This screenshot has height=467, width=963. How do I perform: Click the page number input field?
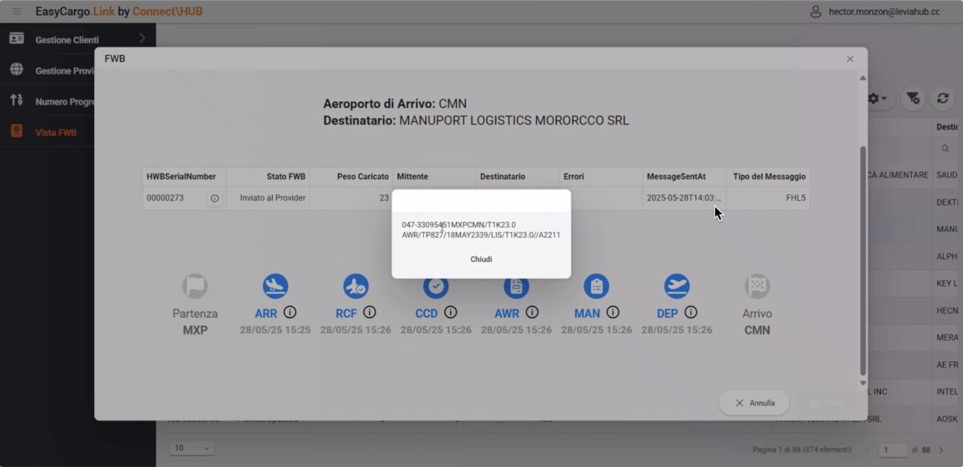(893, 450)
